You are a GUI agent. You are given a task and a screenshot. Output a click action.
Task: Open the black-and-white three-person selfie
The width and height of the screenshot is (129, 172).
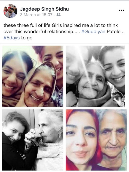[96, 76]
